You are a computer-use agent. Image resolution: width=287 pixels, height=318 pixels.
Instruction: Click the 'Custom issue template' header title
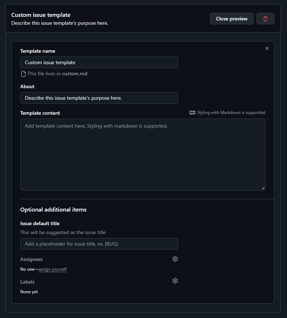tap(40, 15)
